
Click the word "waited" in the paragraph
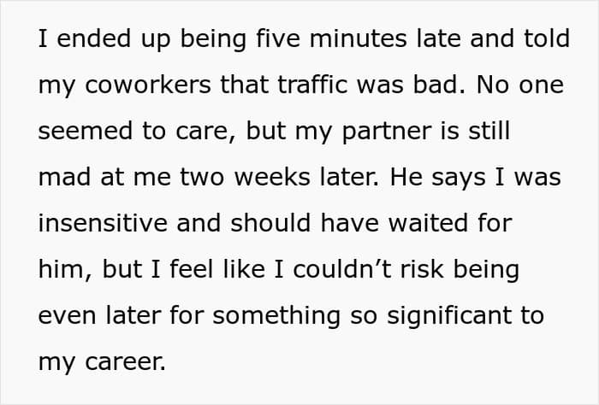pos(428,222)
